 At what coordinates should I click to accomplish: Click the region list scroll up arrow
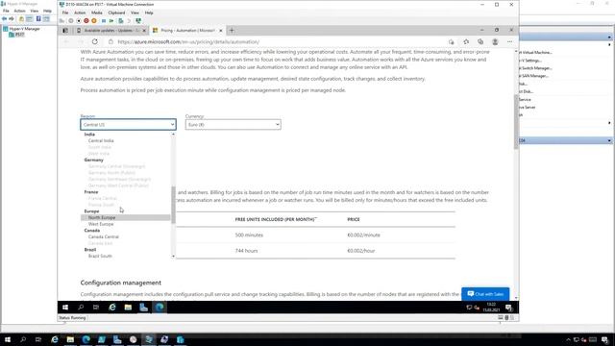click(173, 135)
